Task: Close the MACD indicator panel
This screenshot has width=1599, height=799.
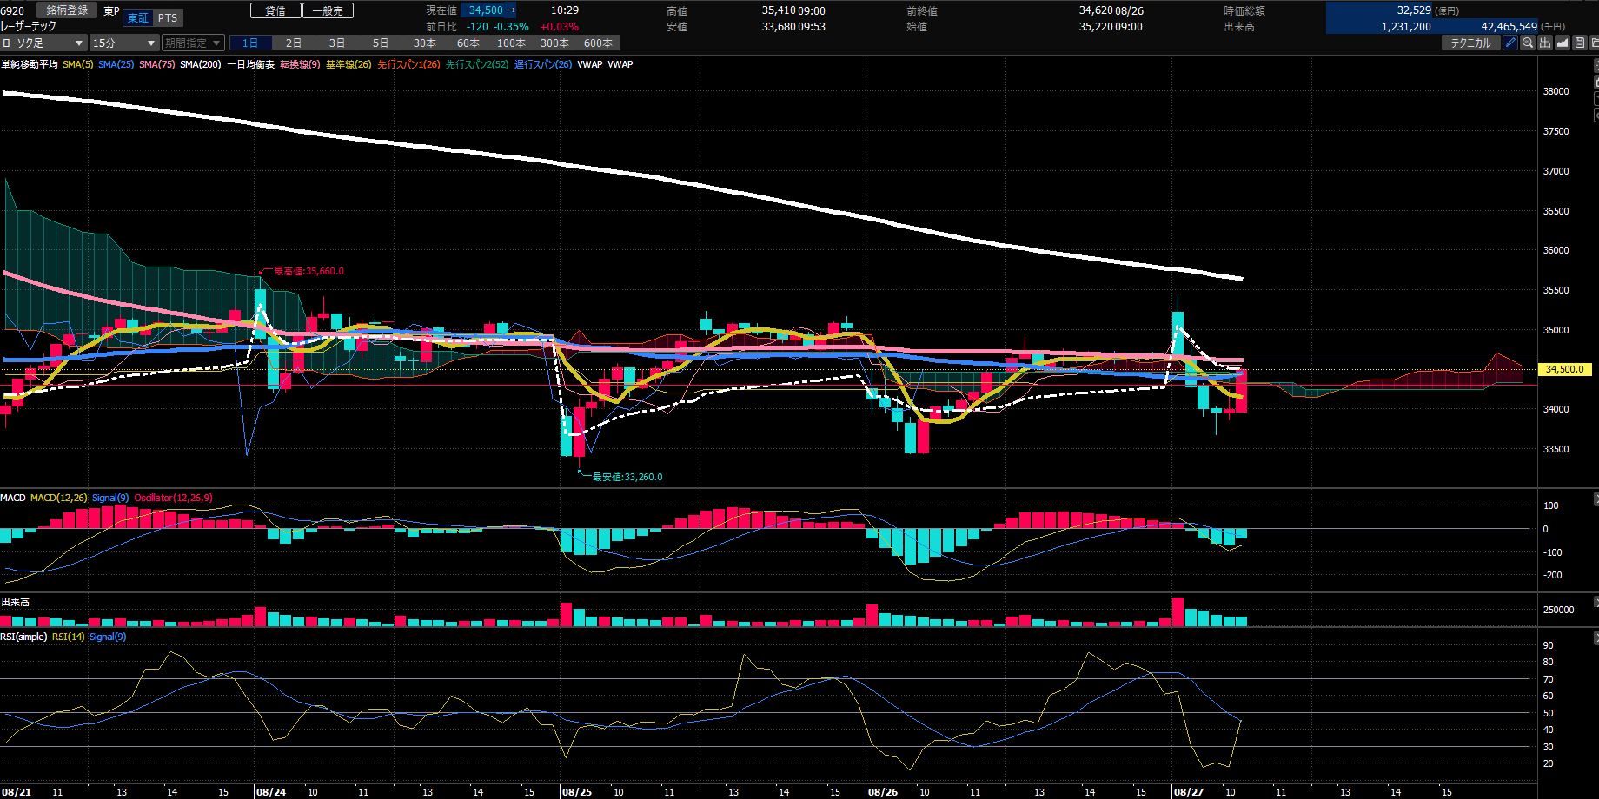Action: click(x=1596, y=499)
